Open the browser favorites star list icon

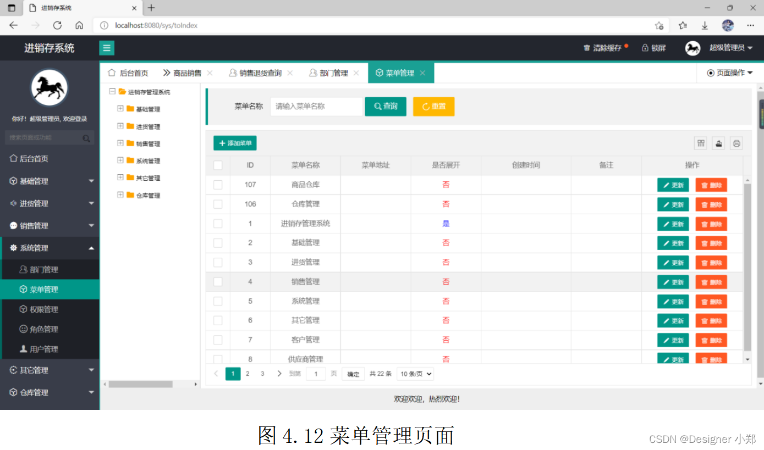(x=683, y=25)
